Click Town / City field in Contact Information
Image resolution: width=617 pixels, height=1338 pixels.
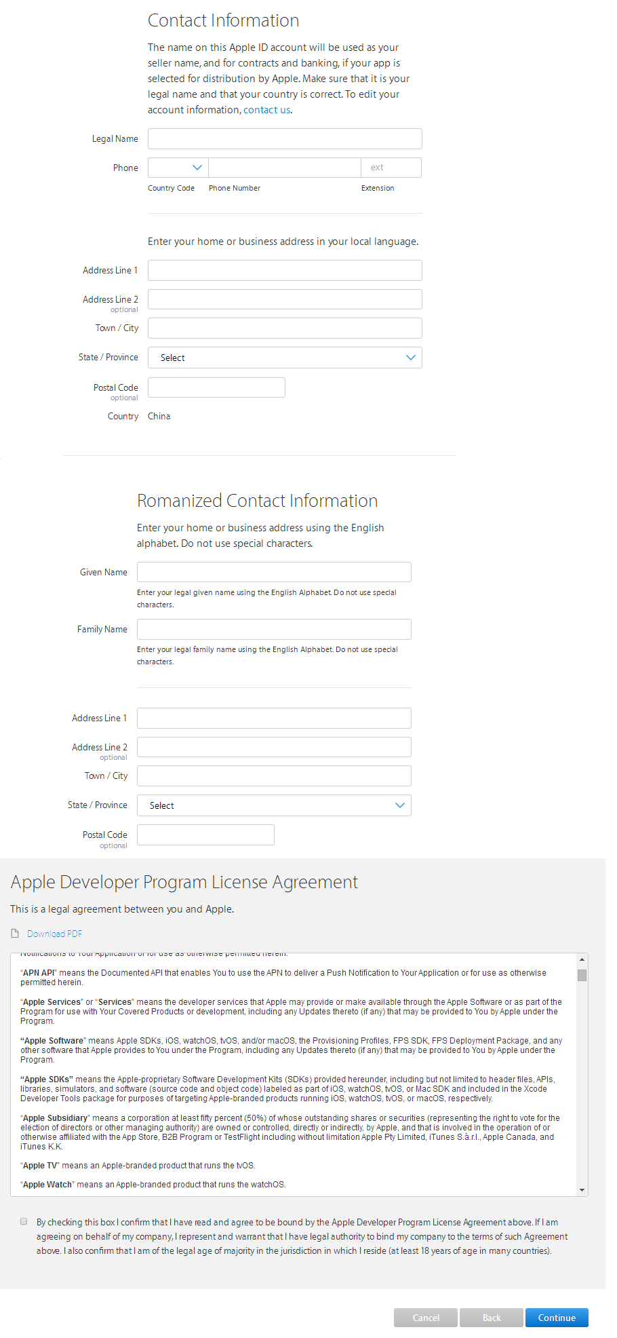click(285, 328)
